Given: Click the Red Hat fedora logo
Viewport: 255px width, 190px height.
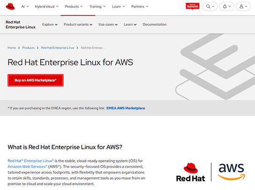Looking at the screenshot, I should [x=10, y=7].
